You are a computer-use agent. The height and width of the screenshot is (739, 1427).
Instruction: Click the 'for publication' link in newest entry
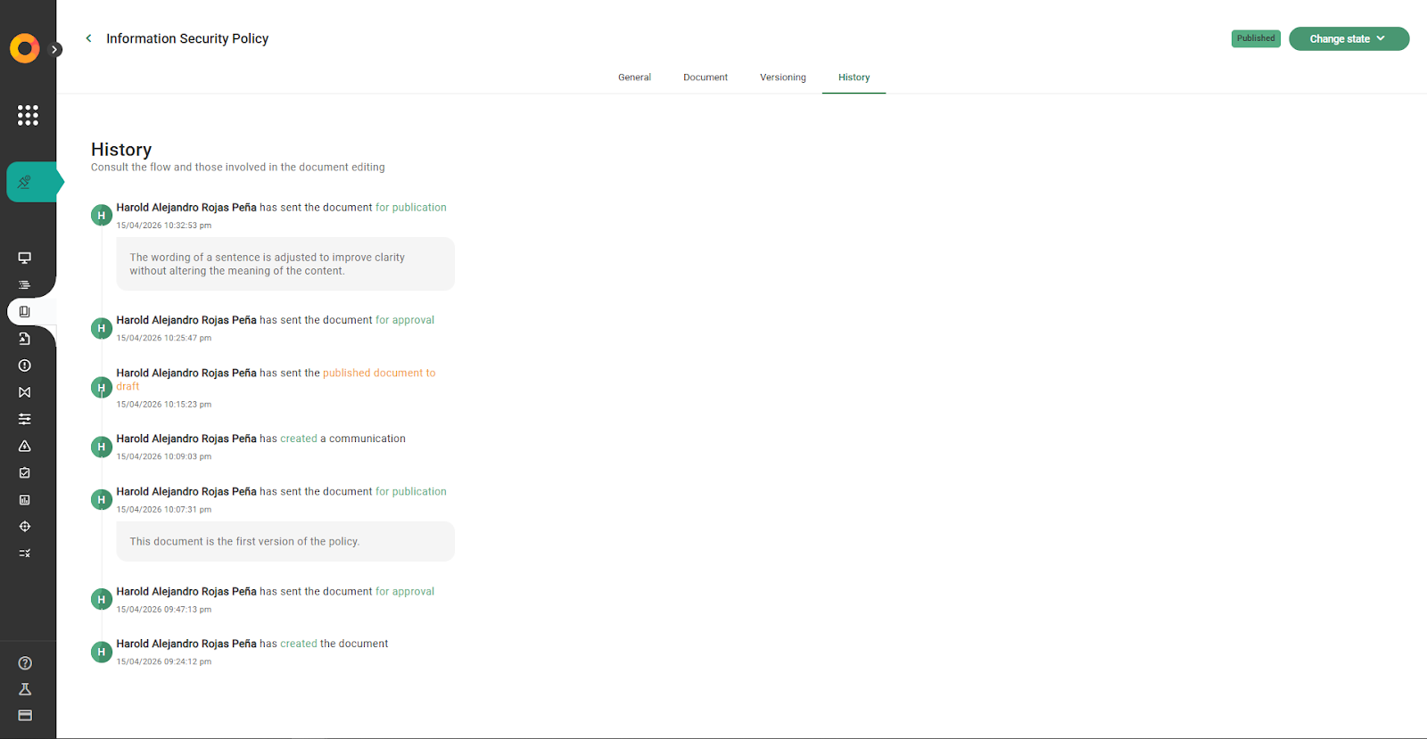point(410,208)
